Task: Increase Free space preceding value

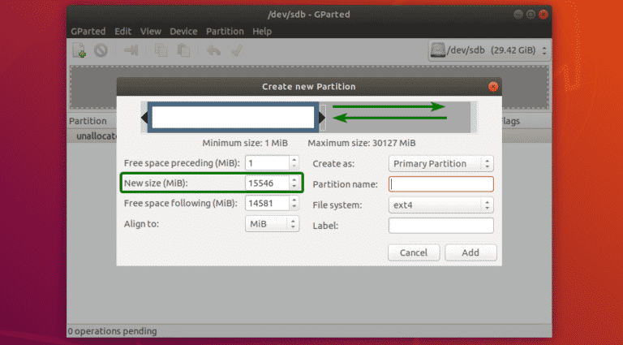Action: tap(294, 160)
